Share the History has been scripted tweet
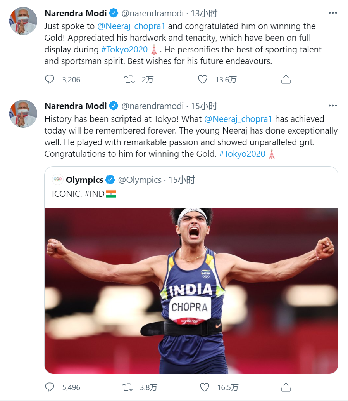This screenshot has height=401, width=348. [286, 387]
